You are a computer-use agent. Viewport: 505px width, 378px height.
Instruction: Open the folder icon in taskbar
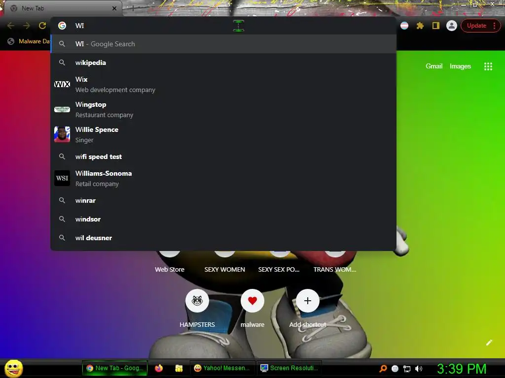tap(179, 368)
